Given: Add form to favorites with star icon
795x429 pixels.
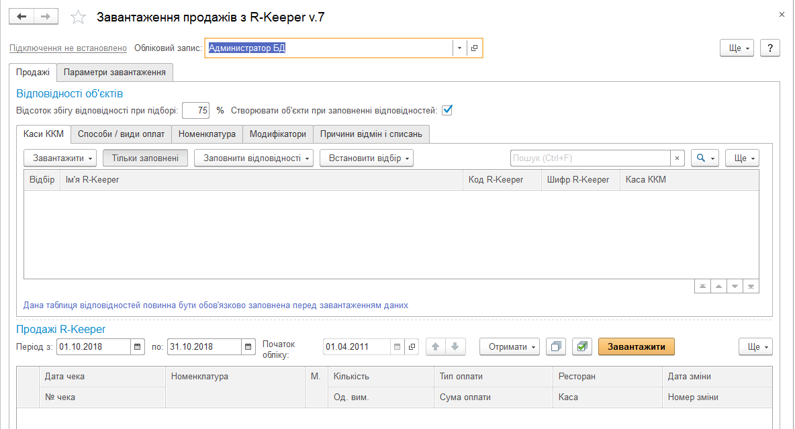Looking at the screenshot, I should pyautogui.click(x=79, y=18).
